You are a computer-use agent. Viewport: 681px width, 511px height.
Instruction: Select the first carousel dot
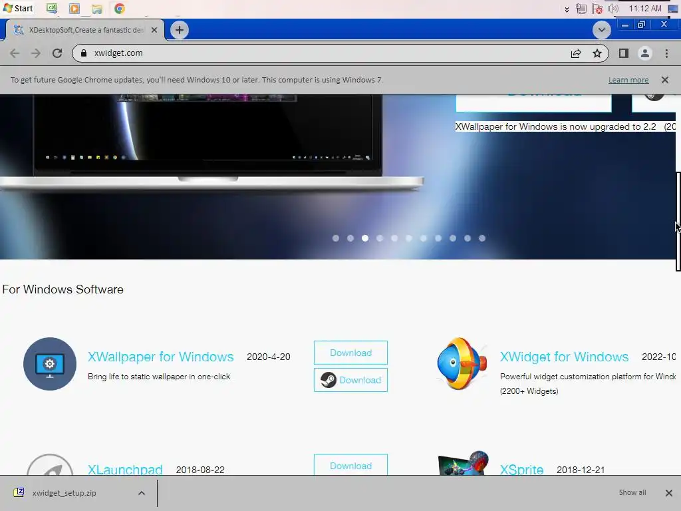336,238
